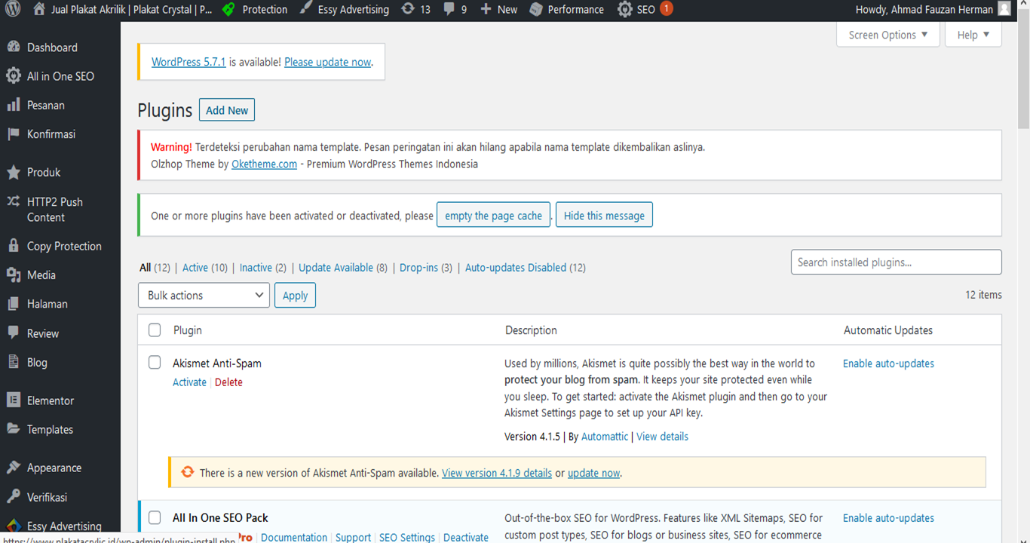Enable auto-updates for All In One SEO Pack
This screenshot has width=1030, height=543.
[x=888, y=518]
